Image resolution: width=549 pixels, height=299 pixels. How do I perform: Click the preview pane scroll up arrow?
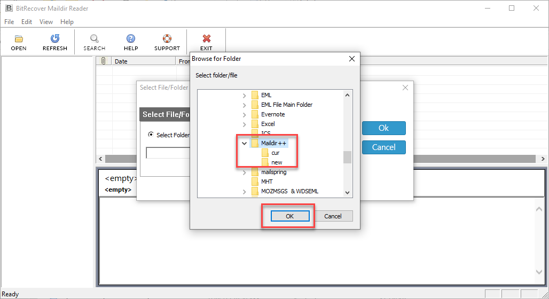click(539, 209)
